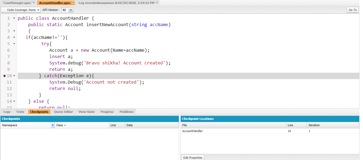363x160 pixels.
Task: Open the Logs tab
Action: coord(7,112)
